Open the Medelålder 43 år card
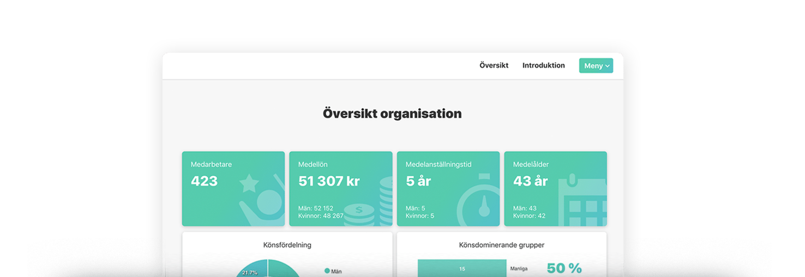 point(556,189)
